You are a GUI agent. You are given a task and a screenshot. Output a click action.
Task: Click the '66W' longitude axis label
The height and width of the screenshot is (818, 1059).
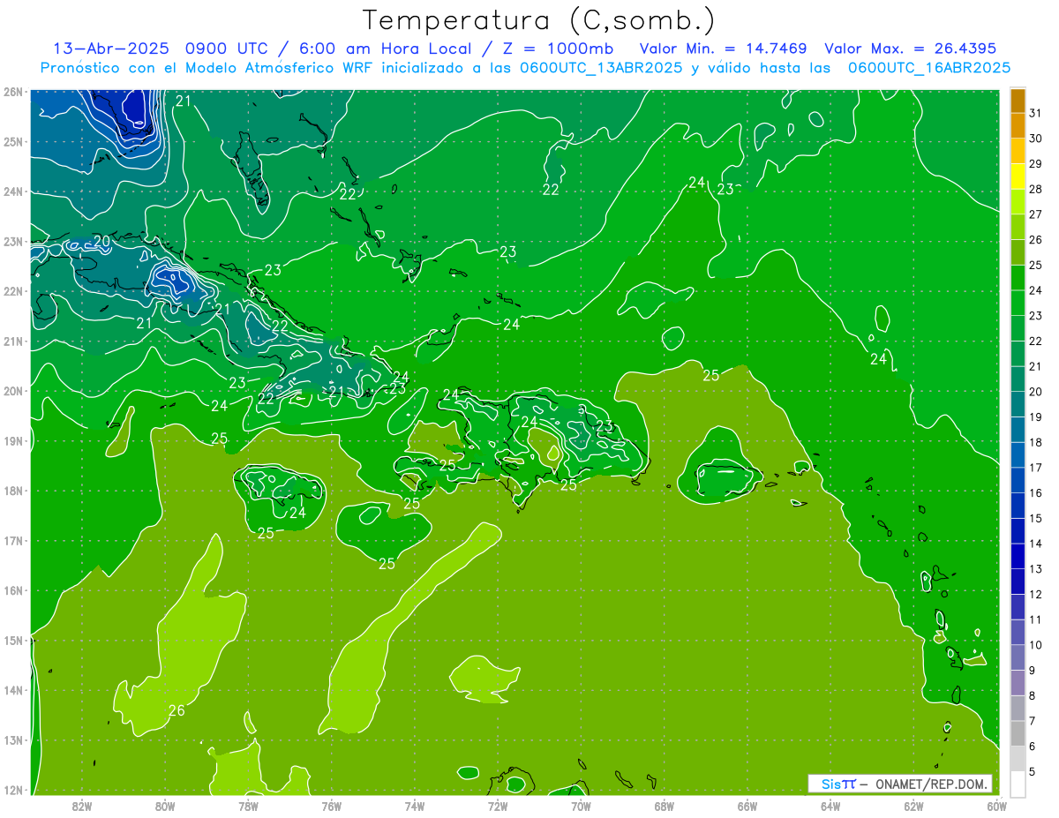[747, 806]
